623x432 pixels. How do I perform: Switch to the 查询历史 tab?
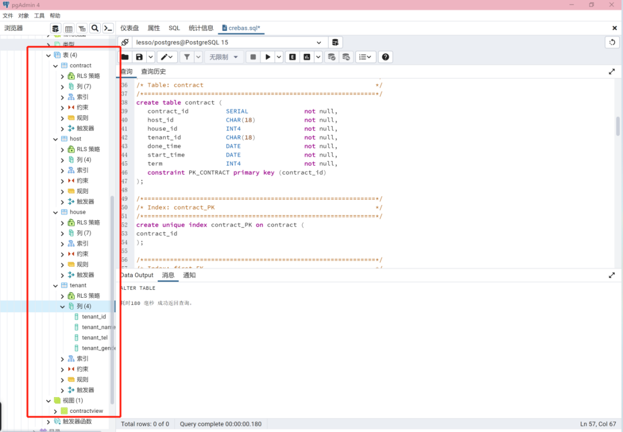(x=153, y=71)
